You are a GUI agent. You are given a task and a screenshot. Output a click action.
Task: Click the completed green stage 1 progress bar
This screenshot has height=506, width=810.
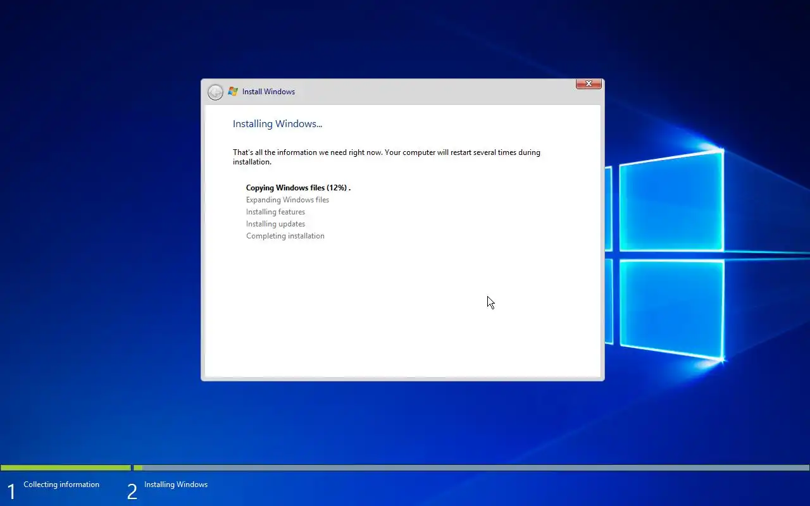point(66,468)
